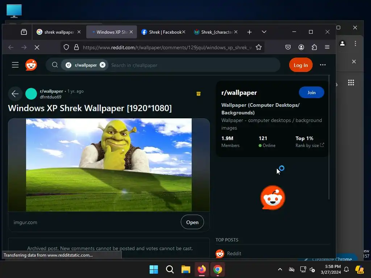Open Firefox extensions puzzle icon
371x278 pixels.
coord(314,47)
